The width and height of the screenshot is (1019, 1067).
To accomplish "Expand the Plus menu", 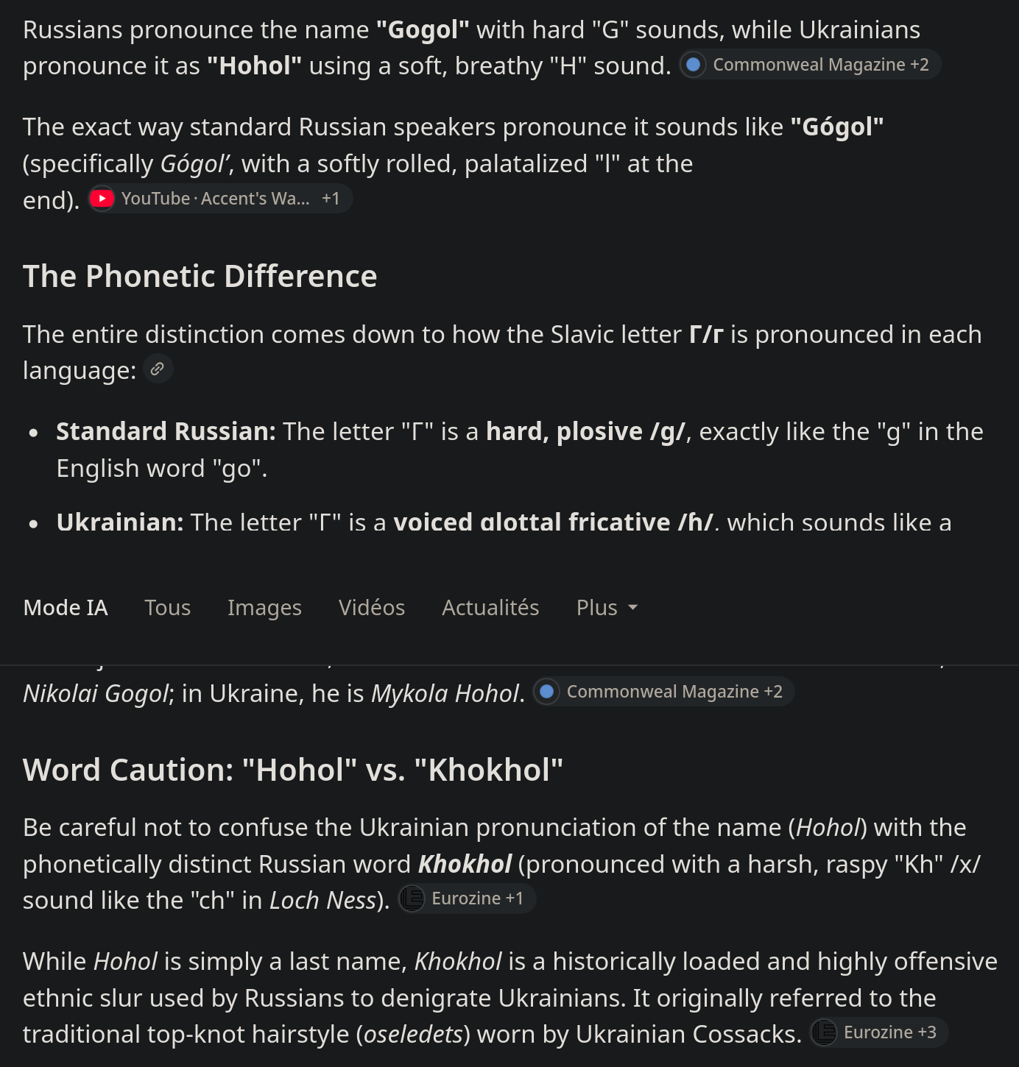I will (x=607, y=608).
